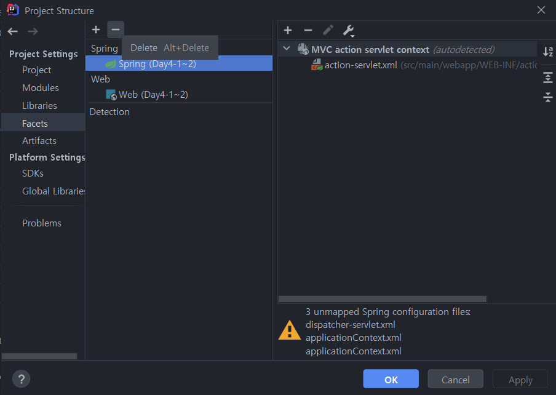Add a new Spring application context
This screenshot has height=395, width=556.
click(x=288, y=31)
